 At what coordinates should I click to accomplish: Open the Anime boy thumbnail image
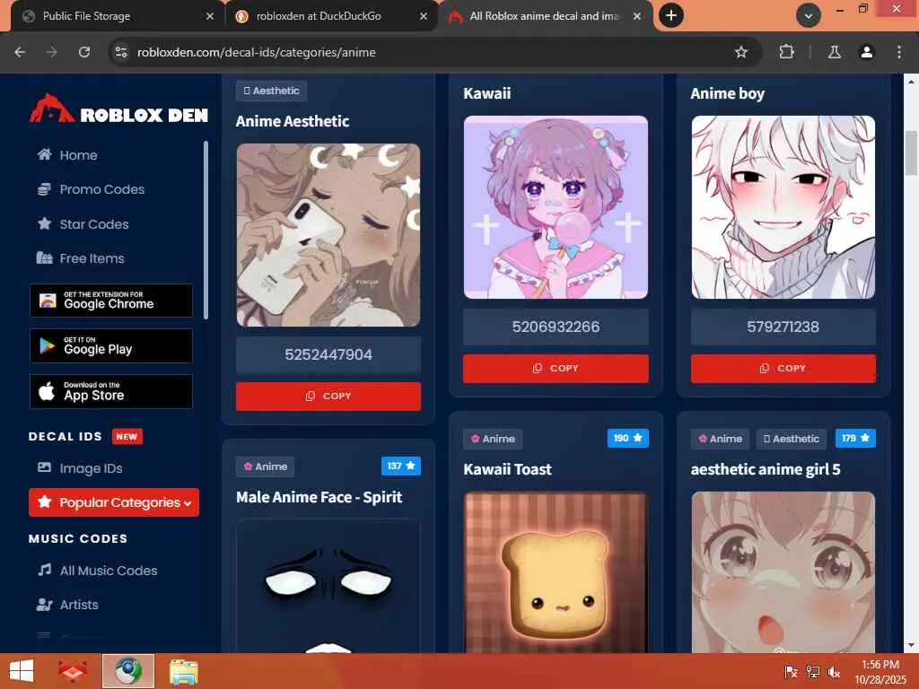[x=783, y=207]
